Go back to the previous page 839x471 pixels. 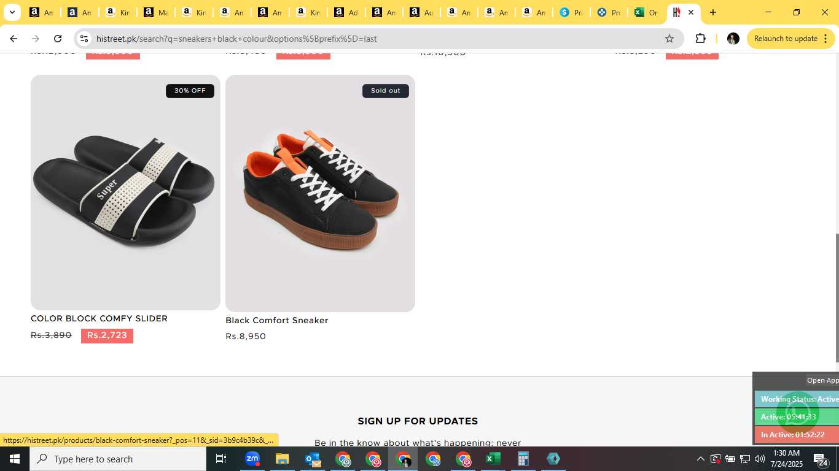coord(14,39)
